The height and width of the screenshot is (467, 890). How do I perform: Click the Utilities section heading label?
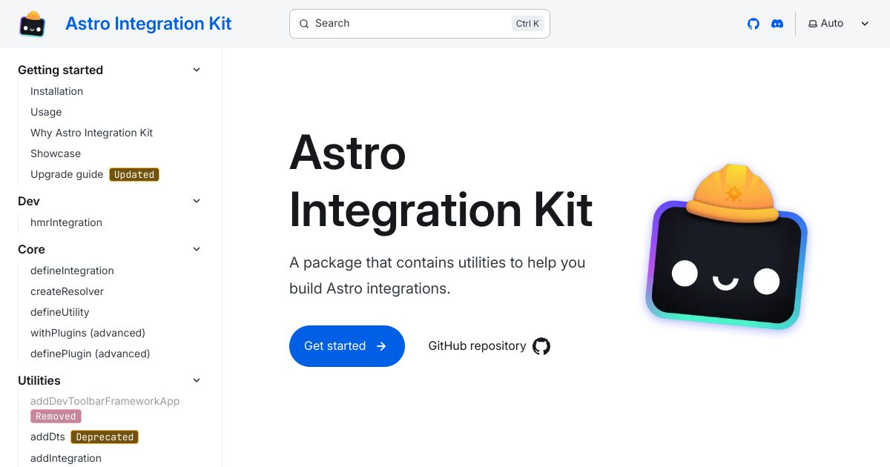coord(39,380)
